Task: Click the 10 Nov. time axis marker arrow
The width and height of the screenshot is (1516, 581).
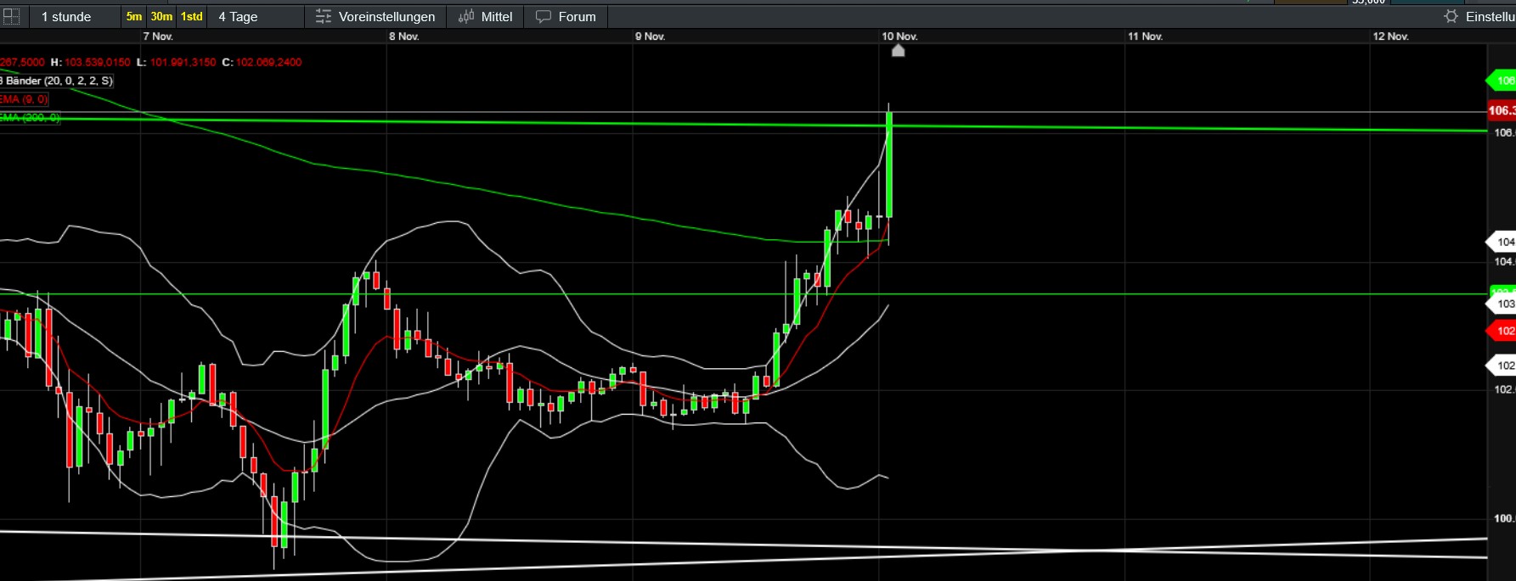Action: point(898,50)
